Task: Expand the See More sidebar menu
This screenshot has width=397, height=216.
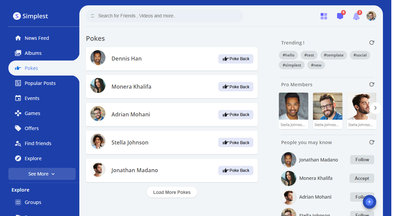Action: tap(42, 174)
